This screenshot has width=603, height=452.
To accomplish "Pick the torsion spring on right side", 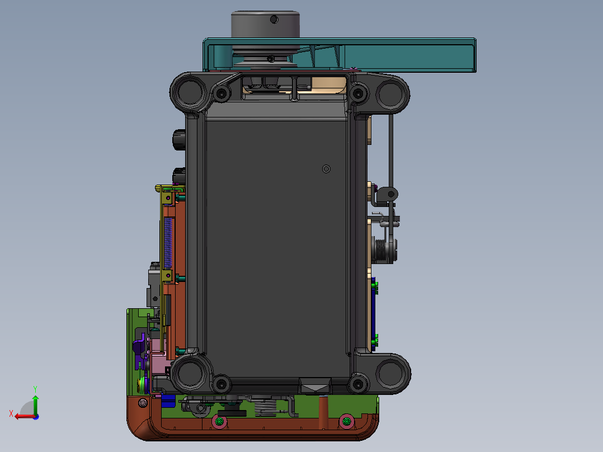I will click(x=380, y=249).
